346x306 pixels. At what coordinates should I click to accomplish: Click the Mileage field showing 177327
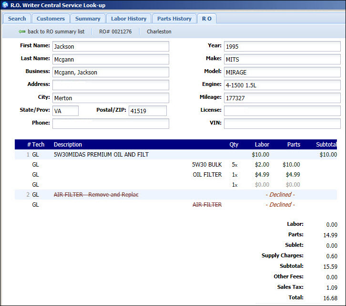(282, 98)
